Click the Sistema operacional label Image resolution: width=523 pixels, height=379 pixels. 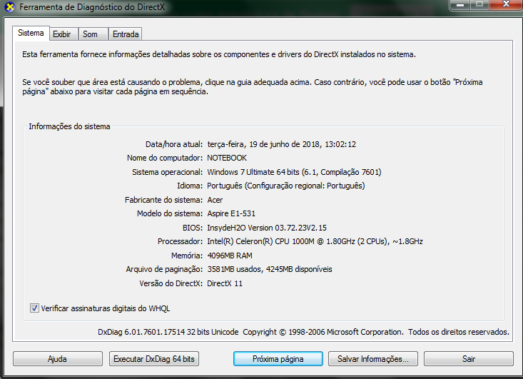[x=167, y=172]
